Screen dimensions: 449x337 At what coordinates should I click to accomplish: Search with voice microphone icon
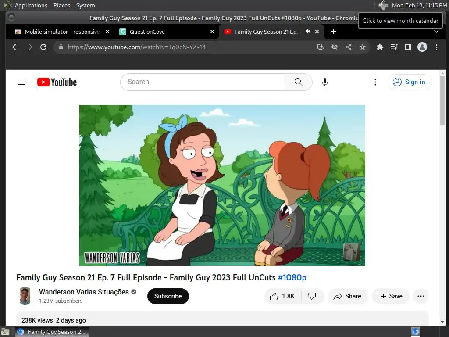(x=325, y=82)
